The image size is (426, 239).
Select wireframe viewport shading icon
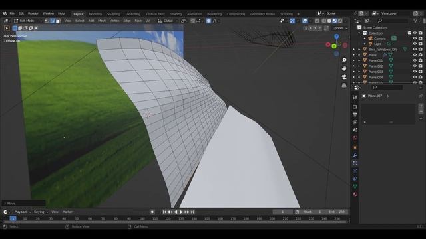pyautogui.click(x=324, y=21)
